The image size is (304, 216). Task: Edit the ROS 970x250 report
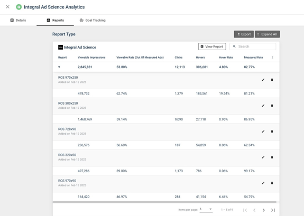coord(263,80)
